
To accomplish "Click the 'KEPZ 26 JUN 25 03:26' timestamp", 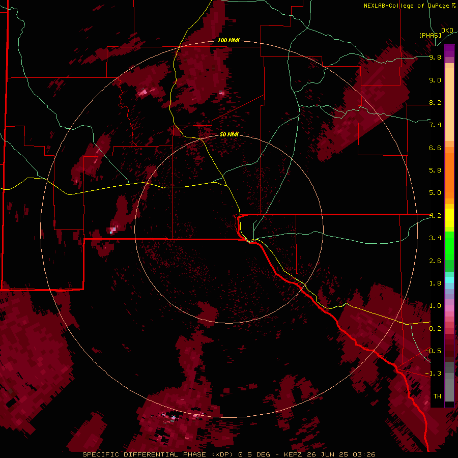I will click(330, 454).
